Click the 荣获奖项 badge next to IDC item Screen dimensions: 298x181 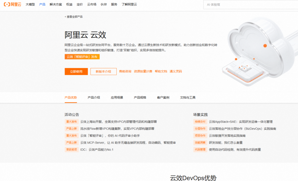pos(72,150)
